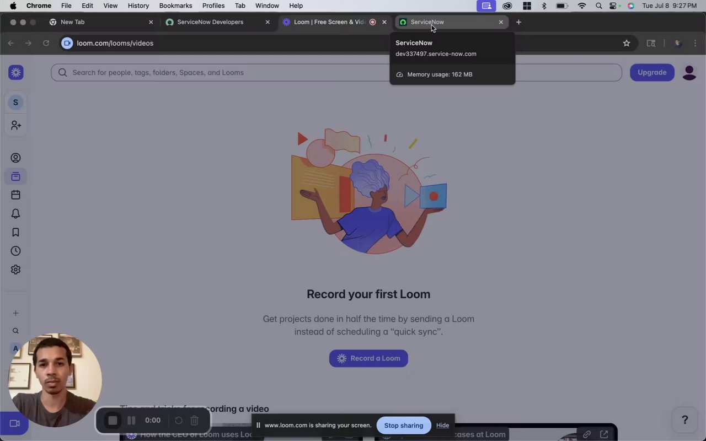Image resolution: width=706 pixels, height=441 pixels.
Task: Open external link icon on video card
Action: tap(604, 434)
